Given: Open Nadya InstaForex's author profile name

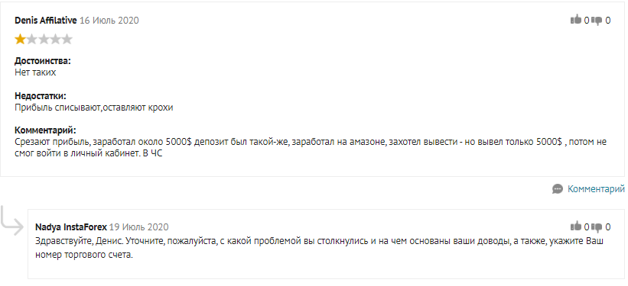Looking at the screenshot, I should pyautogui.click(x=71, y=227).
